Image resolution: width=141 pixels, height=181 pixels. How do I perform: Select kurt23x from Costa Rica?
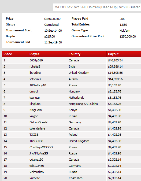coord(35,178)
